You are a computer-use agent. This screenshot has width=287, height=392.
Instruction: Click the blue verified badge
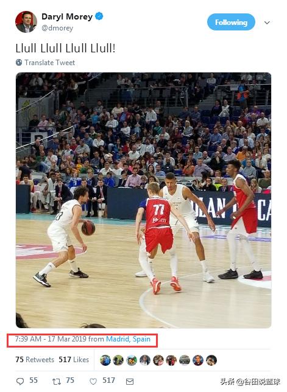[x=99, y=16]
